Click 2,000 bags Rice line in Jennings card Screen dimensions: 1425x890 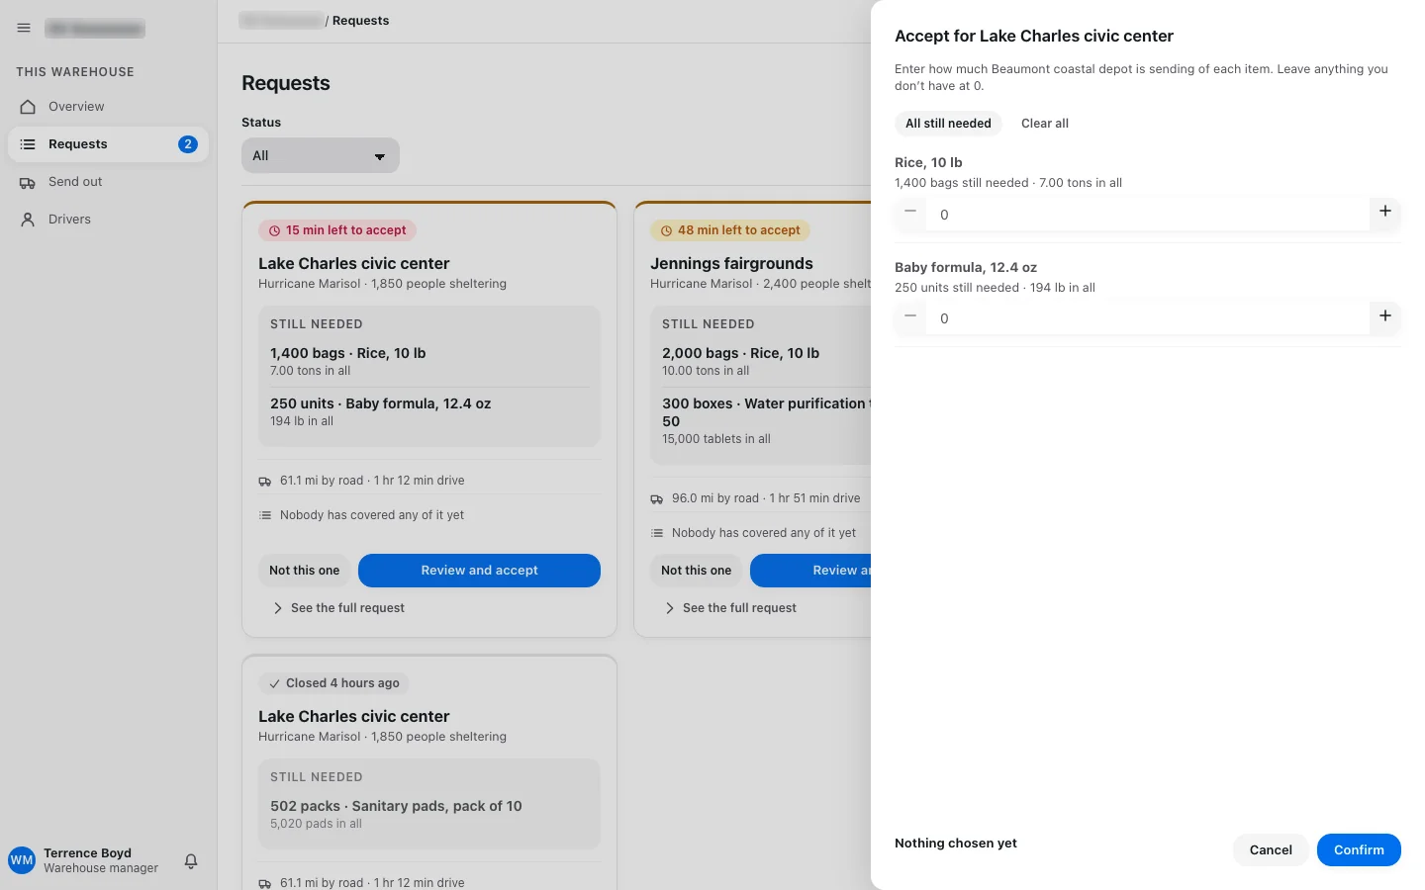point(740,353)
